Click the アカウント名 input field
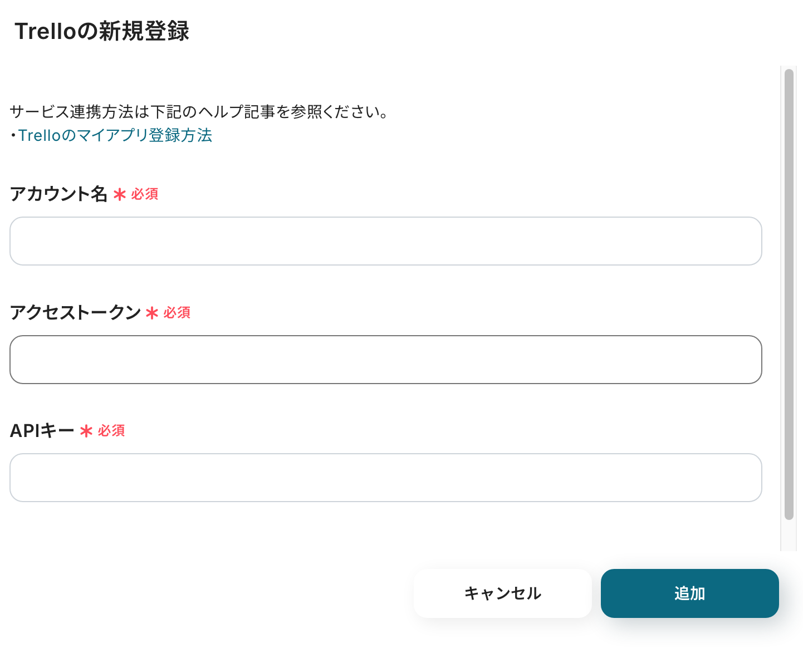803x648 pixels. coord(385,241)
